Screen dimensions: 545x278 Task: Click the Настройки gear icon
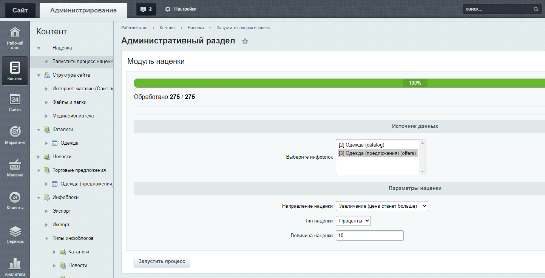[168, 9]
